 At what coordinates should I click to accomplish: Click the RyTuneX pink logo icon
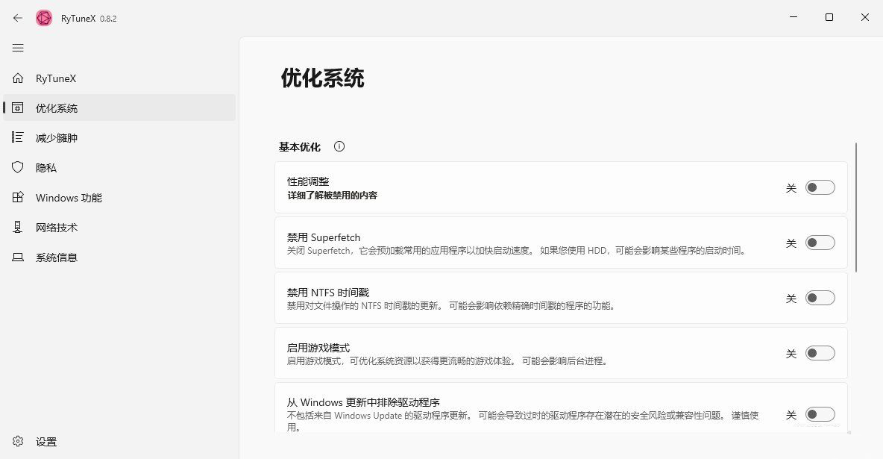(x=43, y=18)
